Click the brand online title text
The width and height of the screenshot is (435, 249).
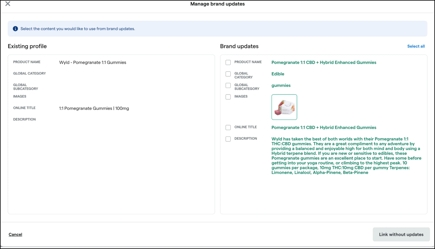point(324,127)
